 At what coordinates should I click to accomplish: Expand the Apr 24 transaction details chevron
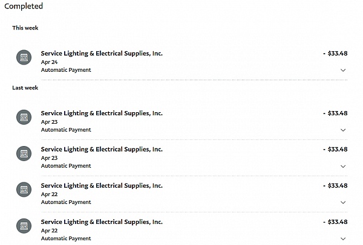tap(343, 70)
